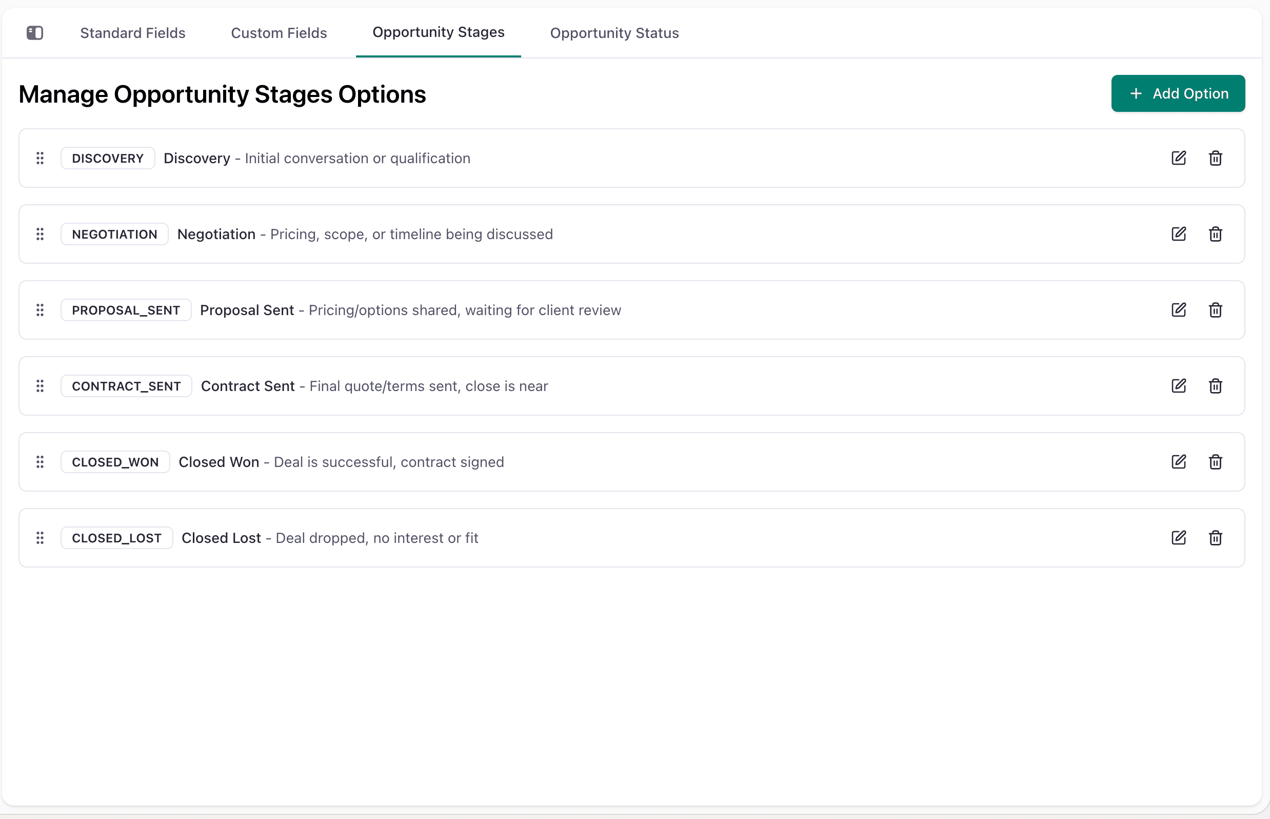Click 'Pricing, scope, or timeline being discussed' text

(411, 235)
